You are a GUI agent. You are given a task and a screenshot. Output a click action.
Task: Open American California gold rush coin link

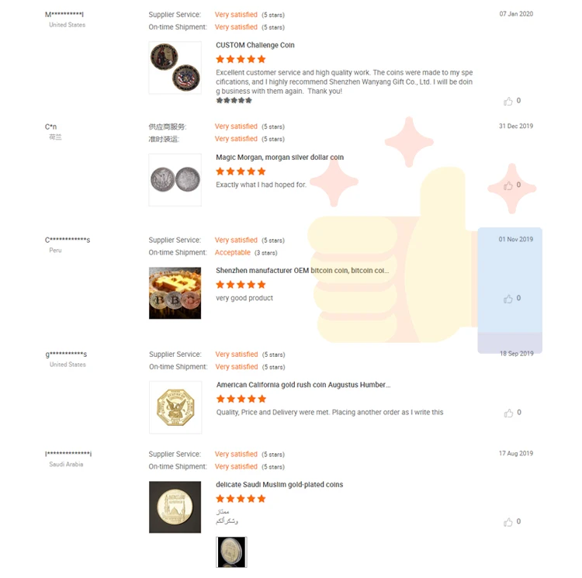303,385
